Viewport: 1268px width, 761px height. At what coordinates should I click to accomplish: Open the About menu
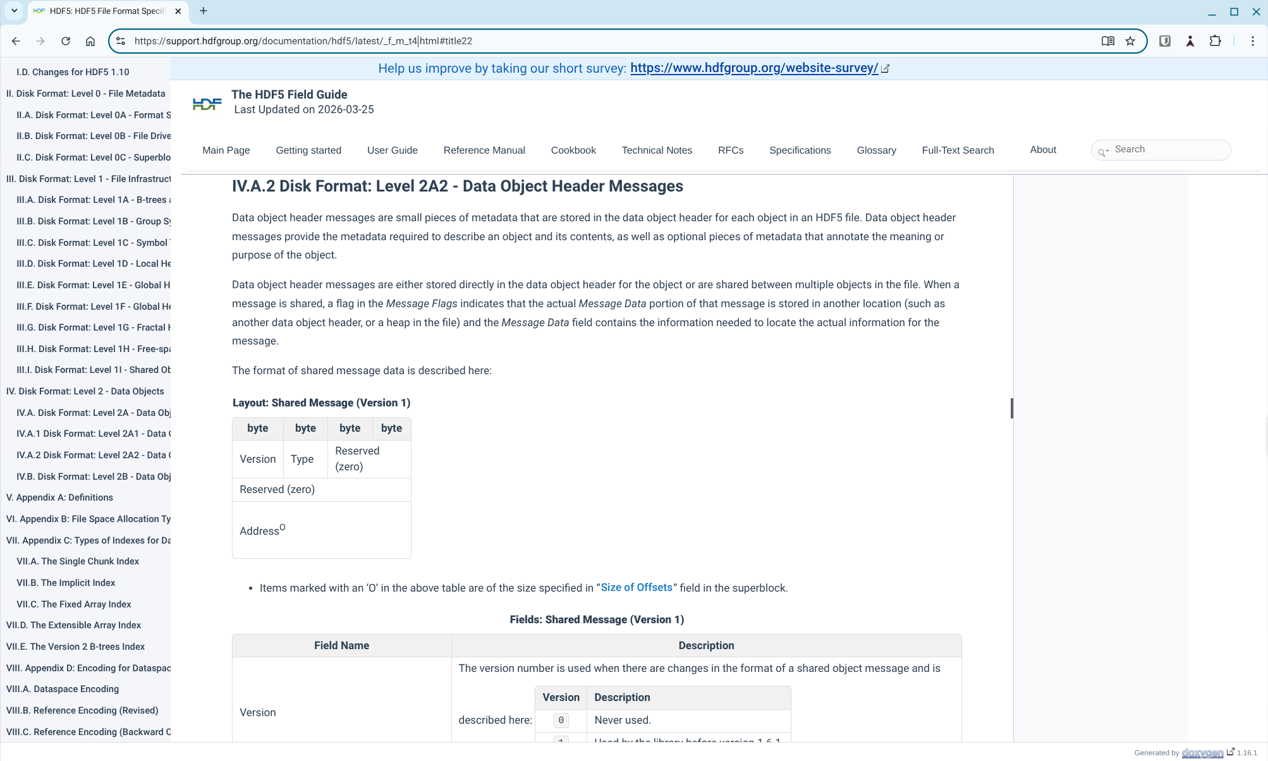pyautogui.click(x=1042, y=150)
